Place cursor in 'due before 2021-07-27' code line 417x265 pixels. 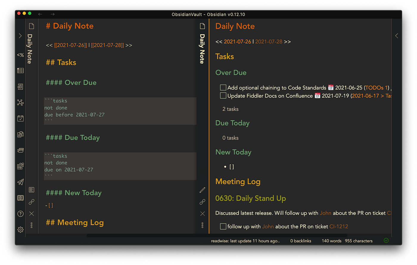(74, 115)
